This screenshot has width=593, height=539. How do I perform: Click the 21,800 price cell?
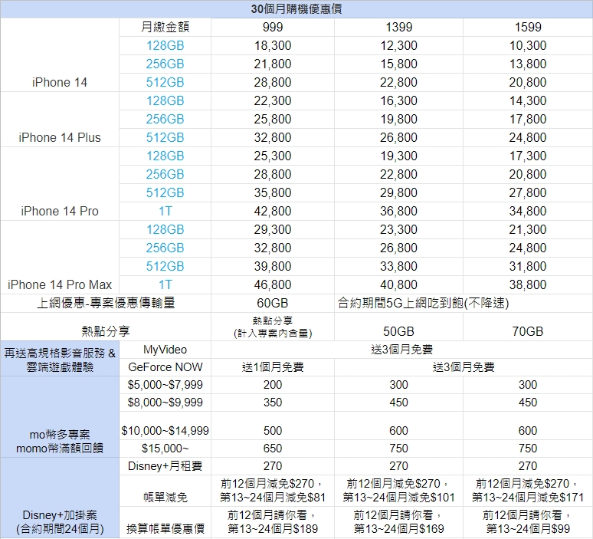[272, 64]
